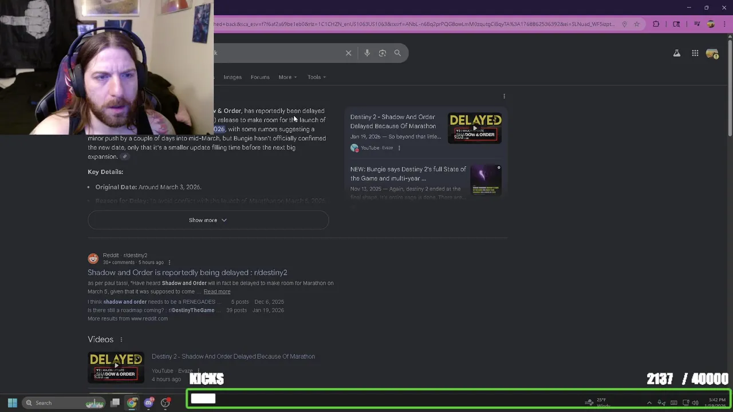Click 'Original Date: Around March 3, 2026.' text
The image size is (733, 412).
point(148,187)
